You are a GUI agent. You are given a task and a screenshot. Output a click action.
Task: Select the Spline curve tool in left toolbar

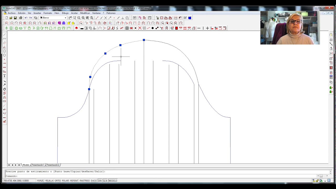pos(4,39)
